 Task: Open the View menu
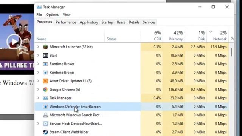pyautogui.click(x=67, y=15)
